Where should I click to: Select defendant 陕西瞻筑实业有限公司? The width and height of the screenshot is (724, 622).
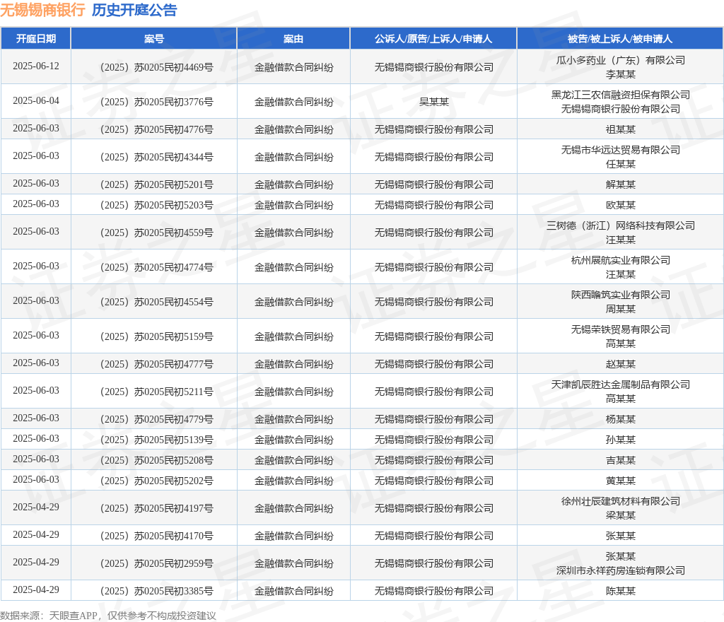(x=620, y=295)
